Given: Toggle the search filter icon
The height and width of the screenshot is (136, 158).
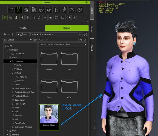Looking at the screenshot, I should click(x=85, y=40).
